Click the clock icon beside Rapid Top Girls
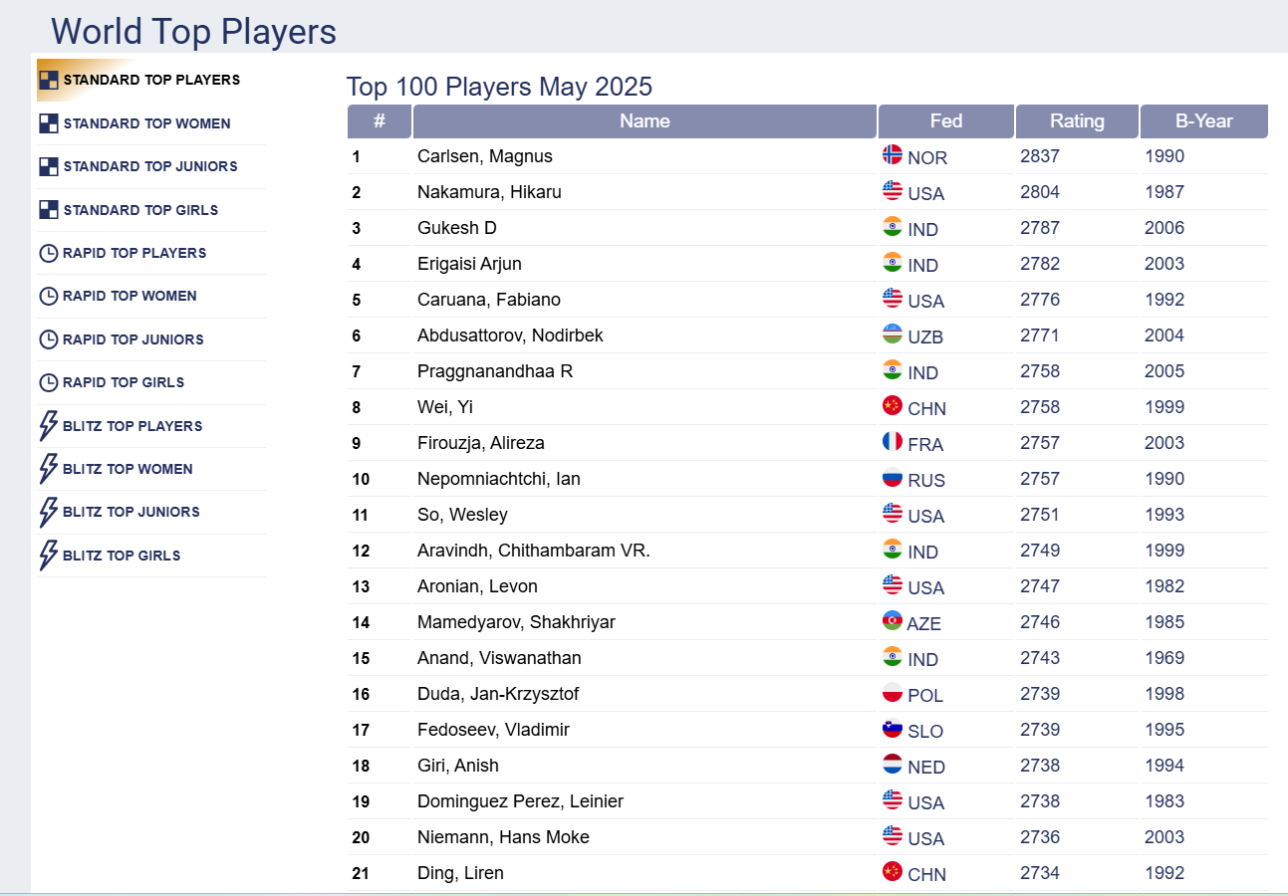 click(x=47, y=382)
